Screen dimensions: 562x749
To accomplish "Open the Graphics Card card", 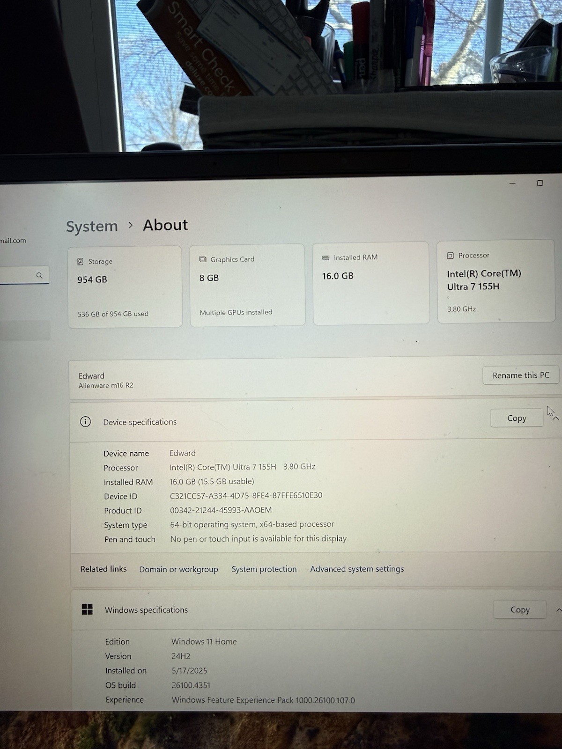I will 247,285.
